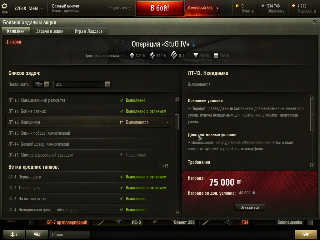320x240 pixels.
Task: Open battle type dropdown Случайный бой
Action: point(203,8)
